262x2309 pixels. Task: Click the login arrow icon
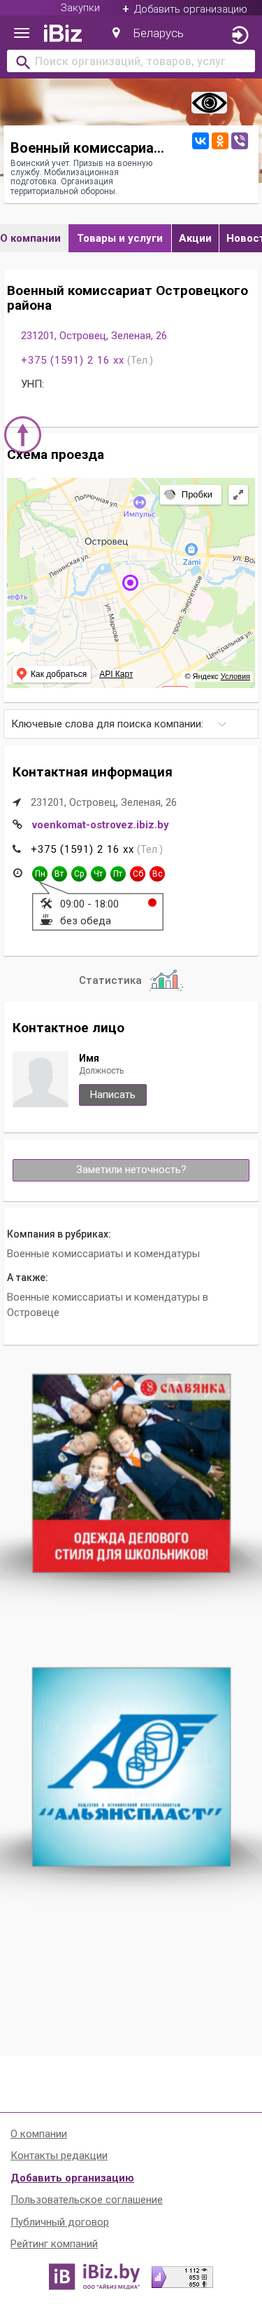tap(239, 35)
